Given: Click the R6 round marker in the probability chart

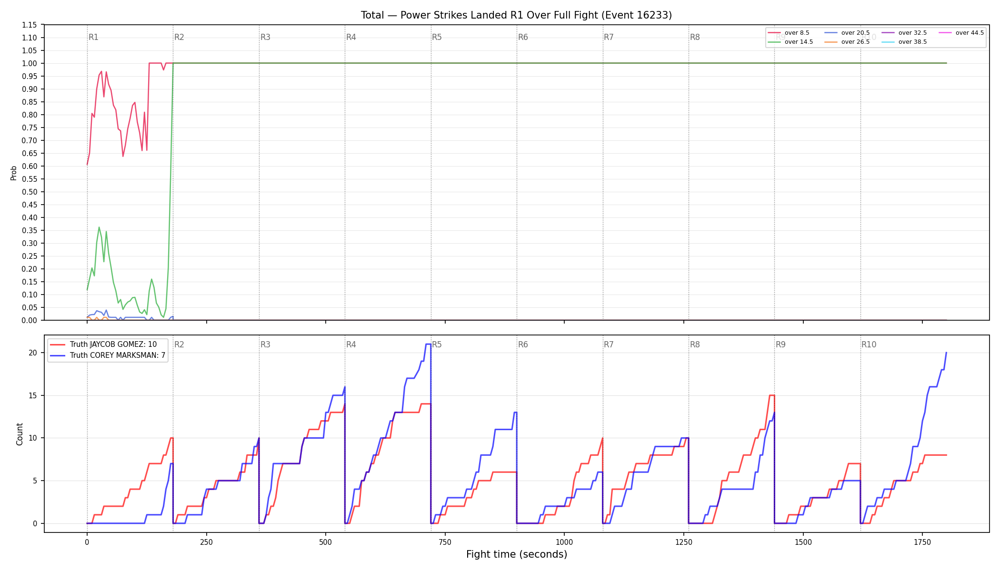Looking at the screenshot, I should click(x=523, y=37).
